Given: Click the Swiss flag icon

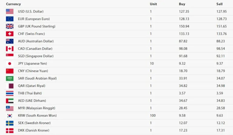Looking at the screenshot, I should (10, 34).
